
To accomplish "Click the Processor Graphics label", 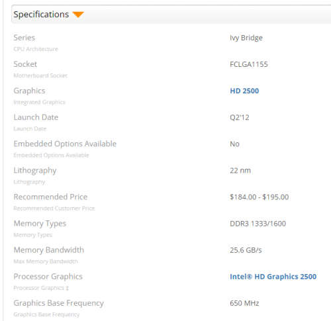I will pos(48,277).
